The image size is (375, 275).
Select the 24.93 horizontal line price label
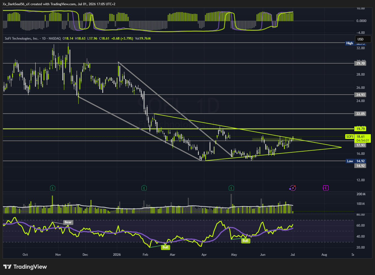coord(361,95)
